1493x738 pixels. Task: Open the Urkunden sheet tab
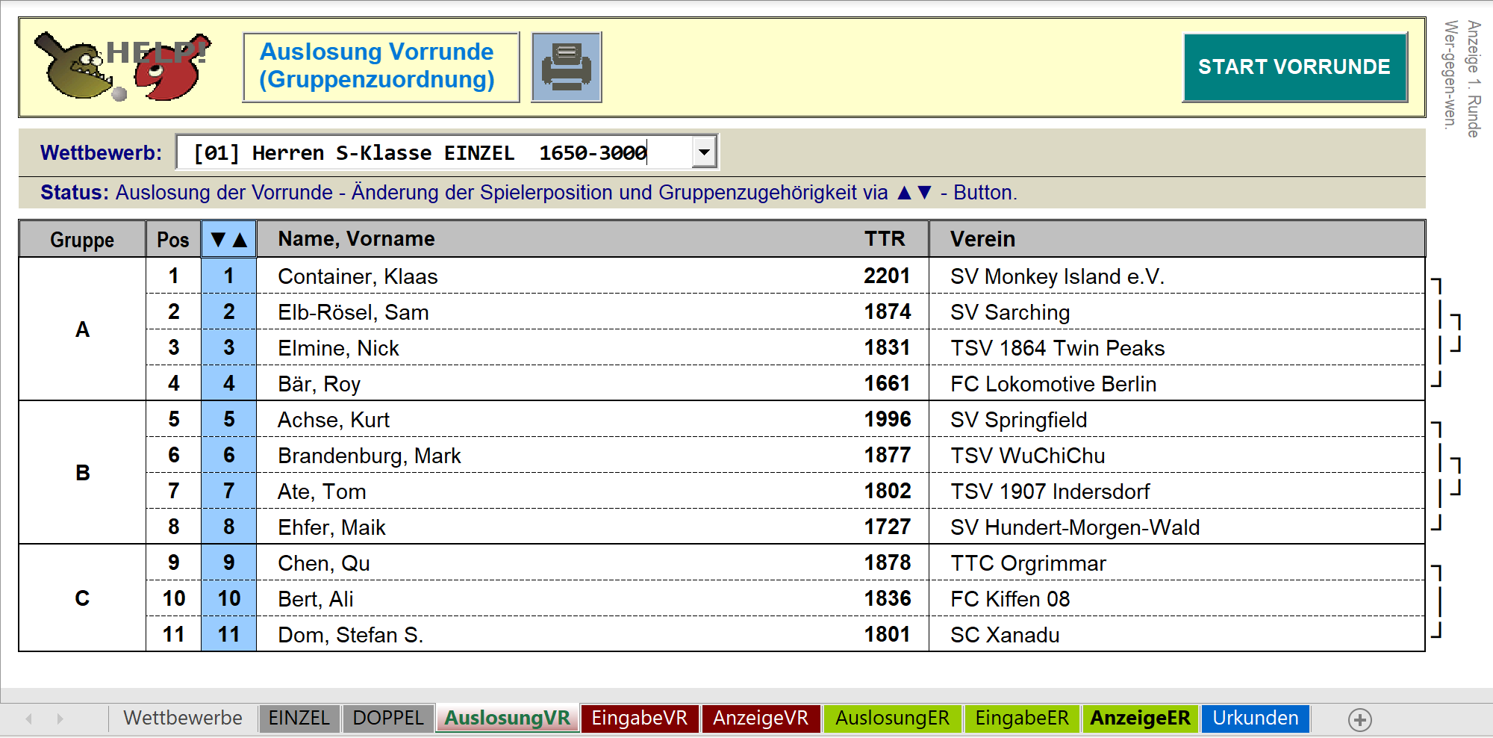point(1255,719)
